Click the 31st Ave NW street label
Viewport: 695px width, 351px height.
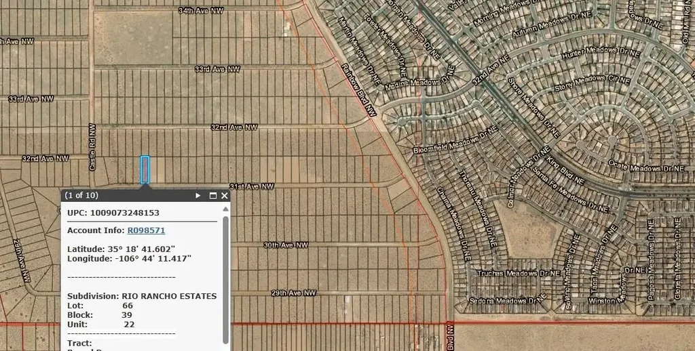[x=251, y=186]
